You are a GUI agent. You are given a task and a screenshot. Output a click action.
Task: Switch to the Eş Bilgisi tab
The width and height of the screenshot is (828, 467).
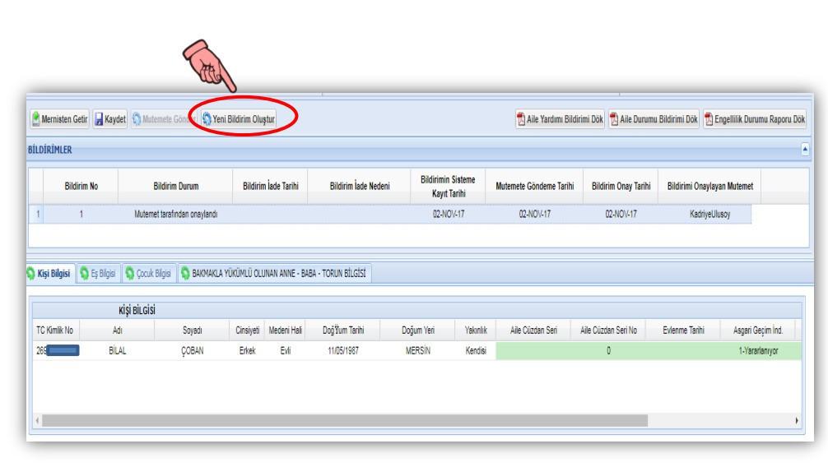coord(96,274)
